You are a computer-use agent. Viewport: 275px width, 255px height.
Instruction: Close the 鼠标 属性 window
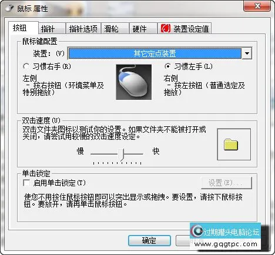pyautogui.click(x=257, y=6)
